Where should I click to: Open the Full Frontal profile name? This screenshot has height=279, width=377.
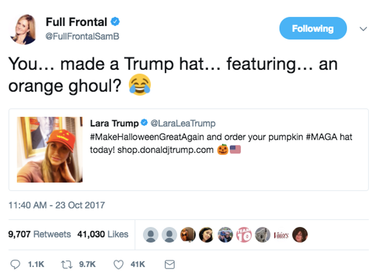pos(76,22)
